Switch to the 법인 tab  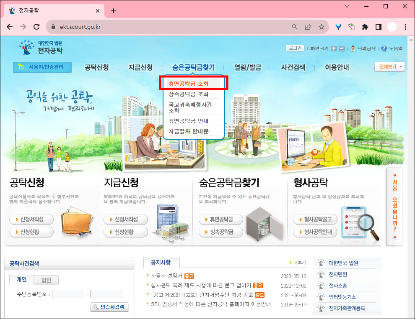pos(46,280)
